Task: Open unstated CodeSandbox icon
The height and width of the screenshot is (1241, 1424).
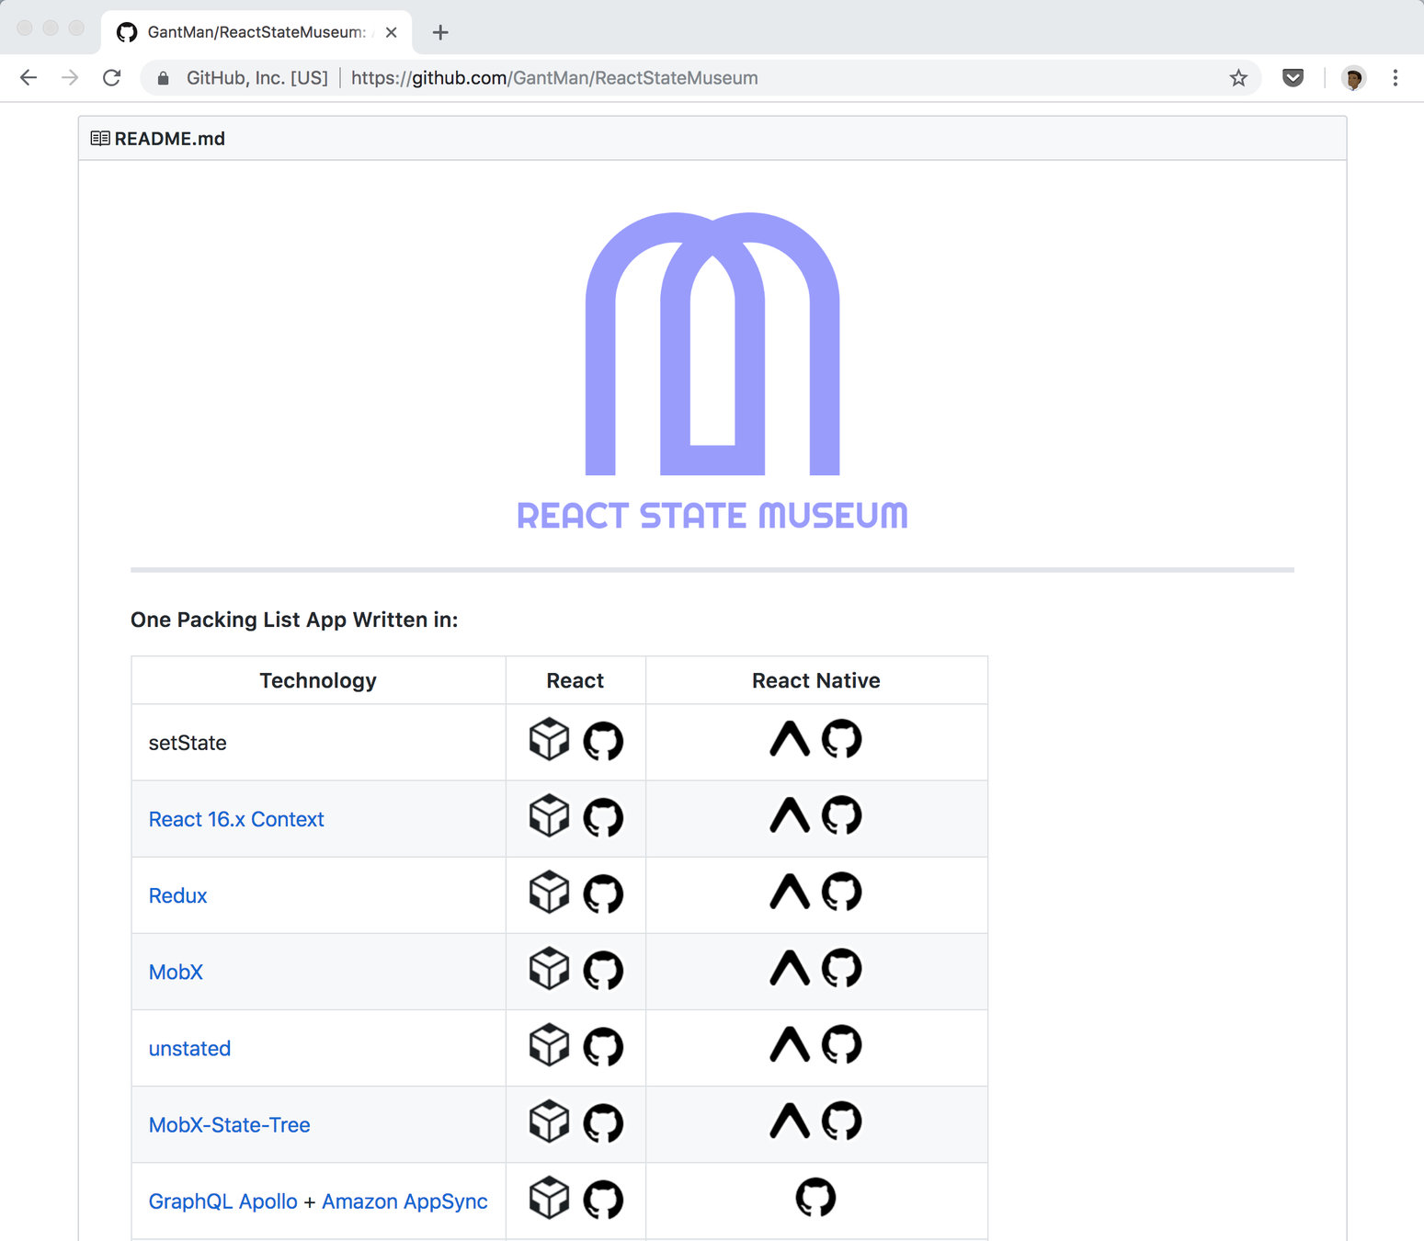Action: tap(550, 1044)
